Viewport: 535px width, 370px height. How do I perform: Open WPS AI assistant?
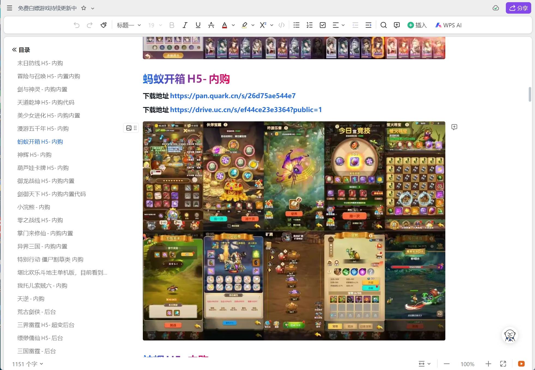click(448, 25)
